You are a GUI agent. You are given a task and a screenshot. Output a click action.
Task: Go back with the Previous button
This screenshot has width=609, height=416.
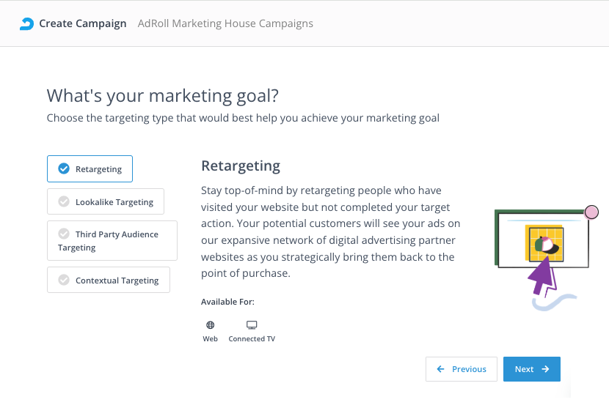pyautogui.click(x=461, y=369)
